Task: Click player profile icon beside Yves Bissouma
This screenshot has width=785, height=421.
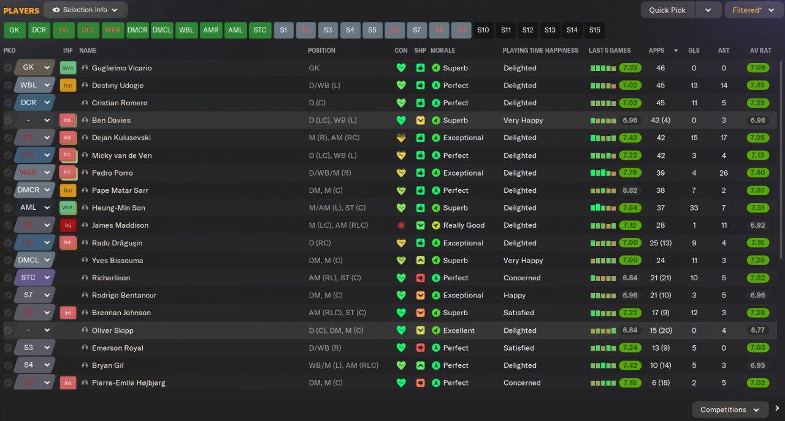Action: 85,261
